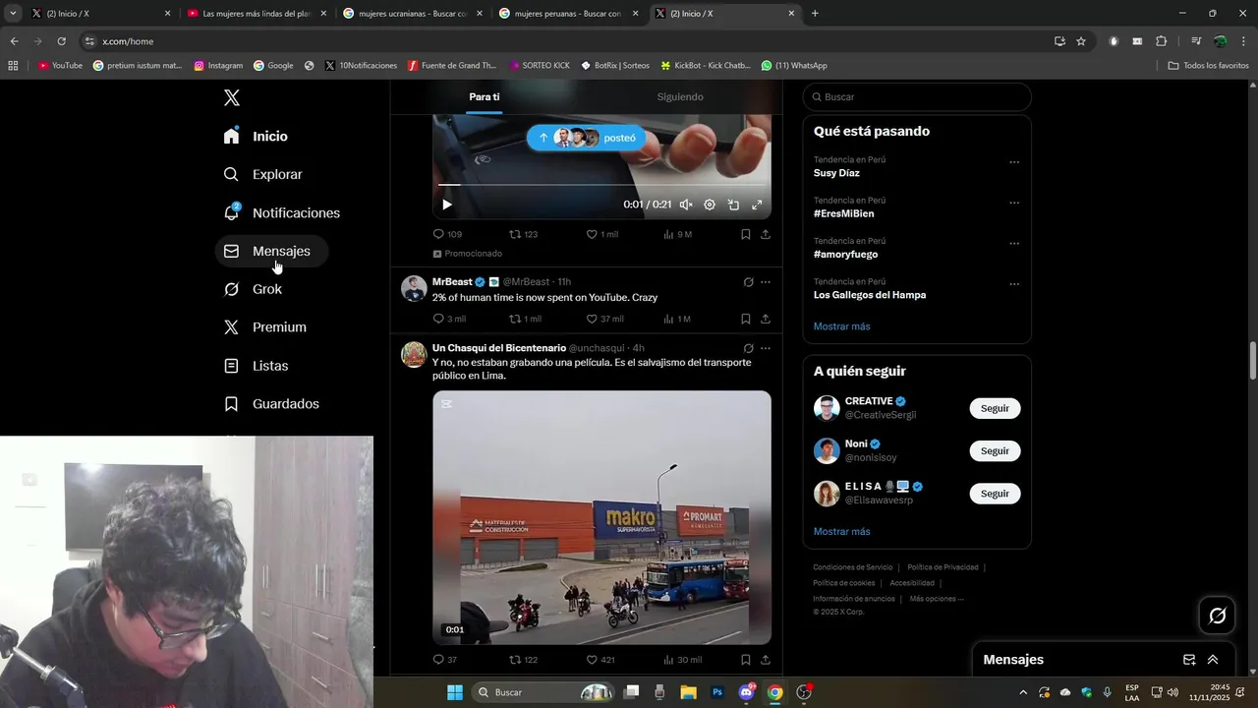Image resolution: width=1258 pixels, height=708 pixels.
Task: Repost MrBeast's post
Action: [525, 319]
